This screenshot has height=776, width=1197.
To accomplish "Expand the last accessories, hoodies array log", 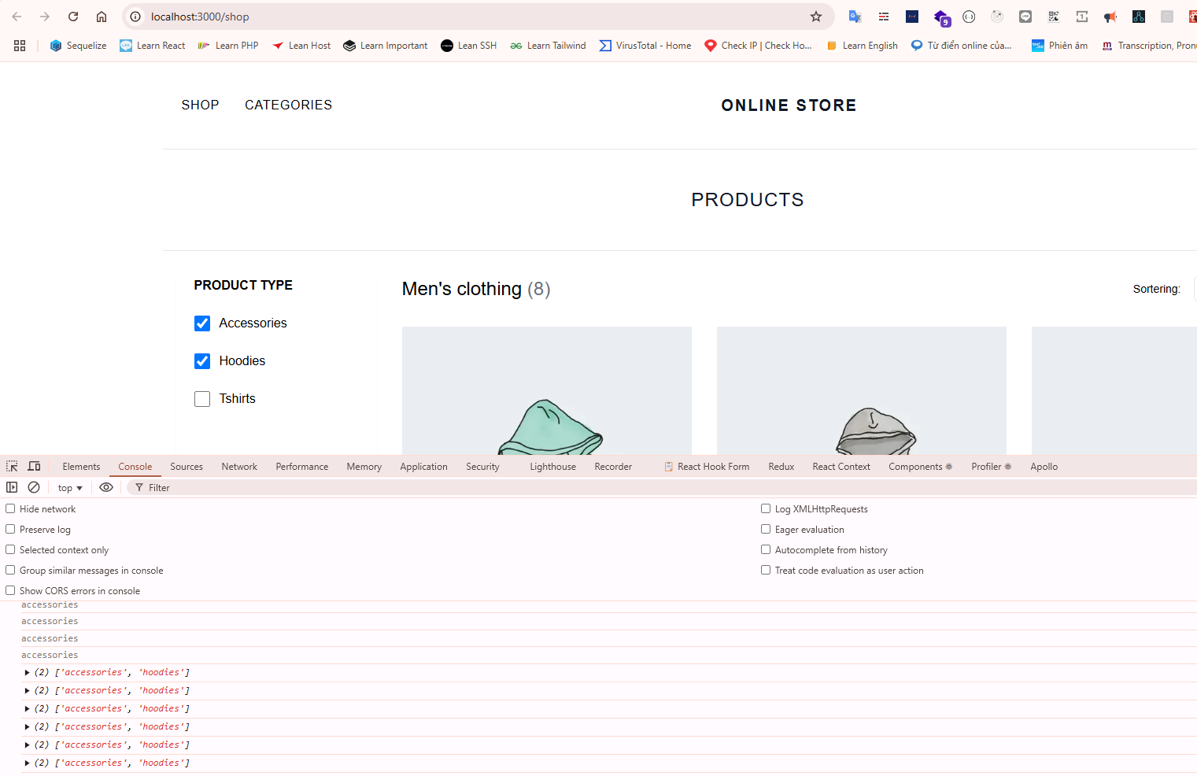I will click(28, 763).
